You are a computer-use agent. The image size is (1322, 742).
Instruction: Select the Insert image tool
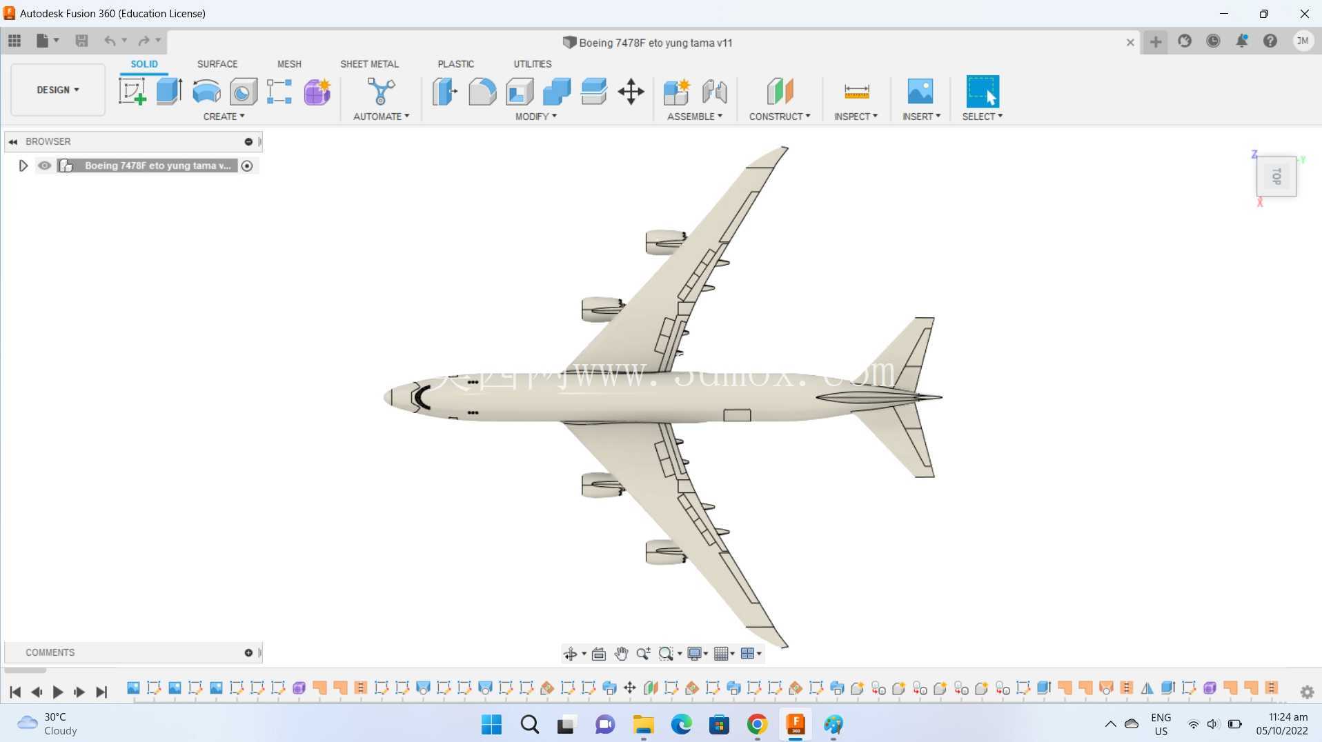(920, 91)
